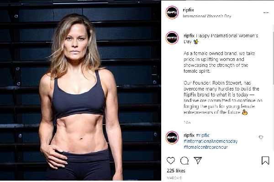Open the #femaleentrepreneur hashtag
274x182 pixels.
205,147
